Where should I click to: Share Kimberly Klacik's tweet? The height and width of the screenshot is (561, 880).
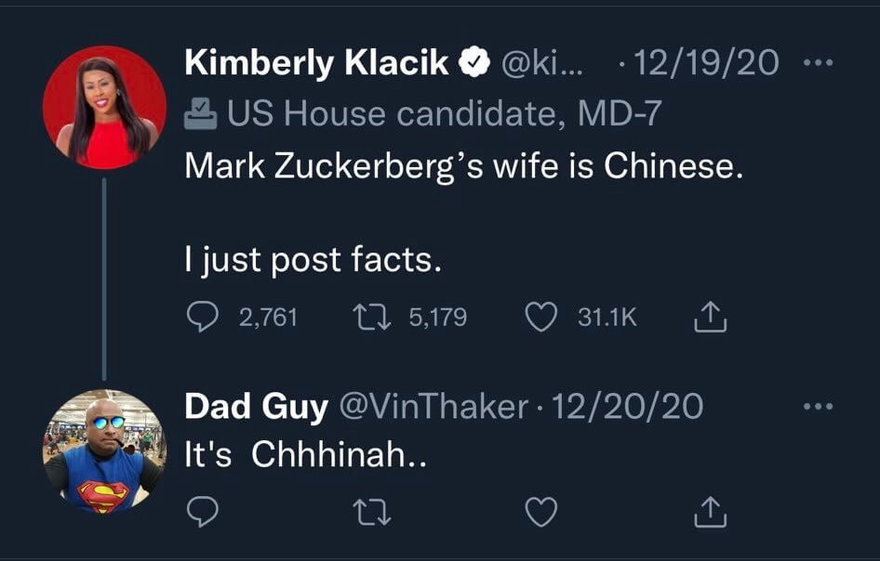click(x=710, y=319)
